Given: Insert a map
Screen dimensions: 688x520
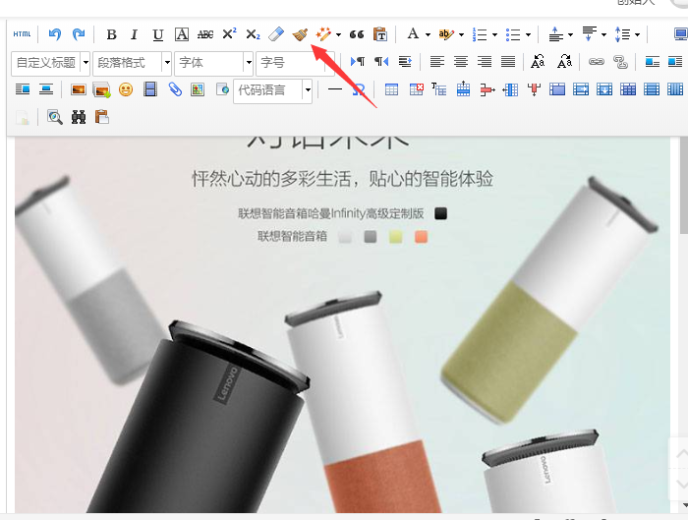Looking at the screenshot, I should [198, 90].
